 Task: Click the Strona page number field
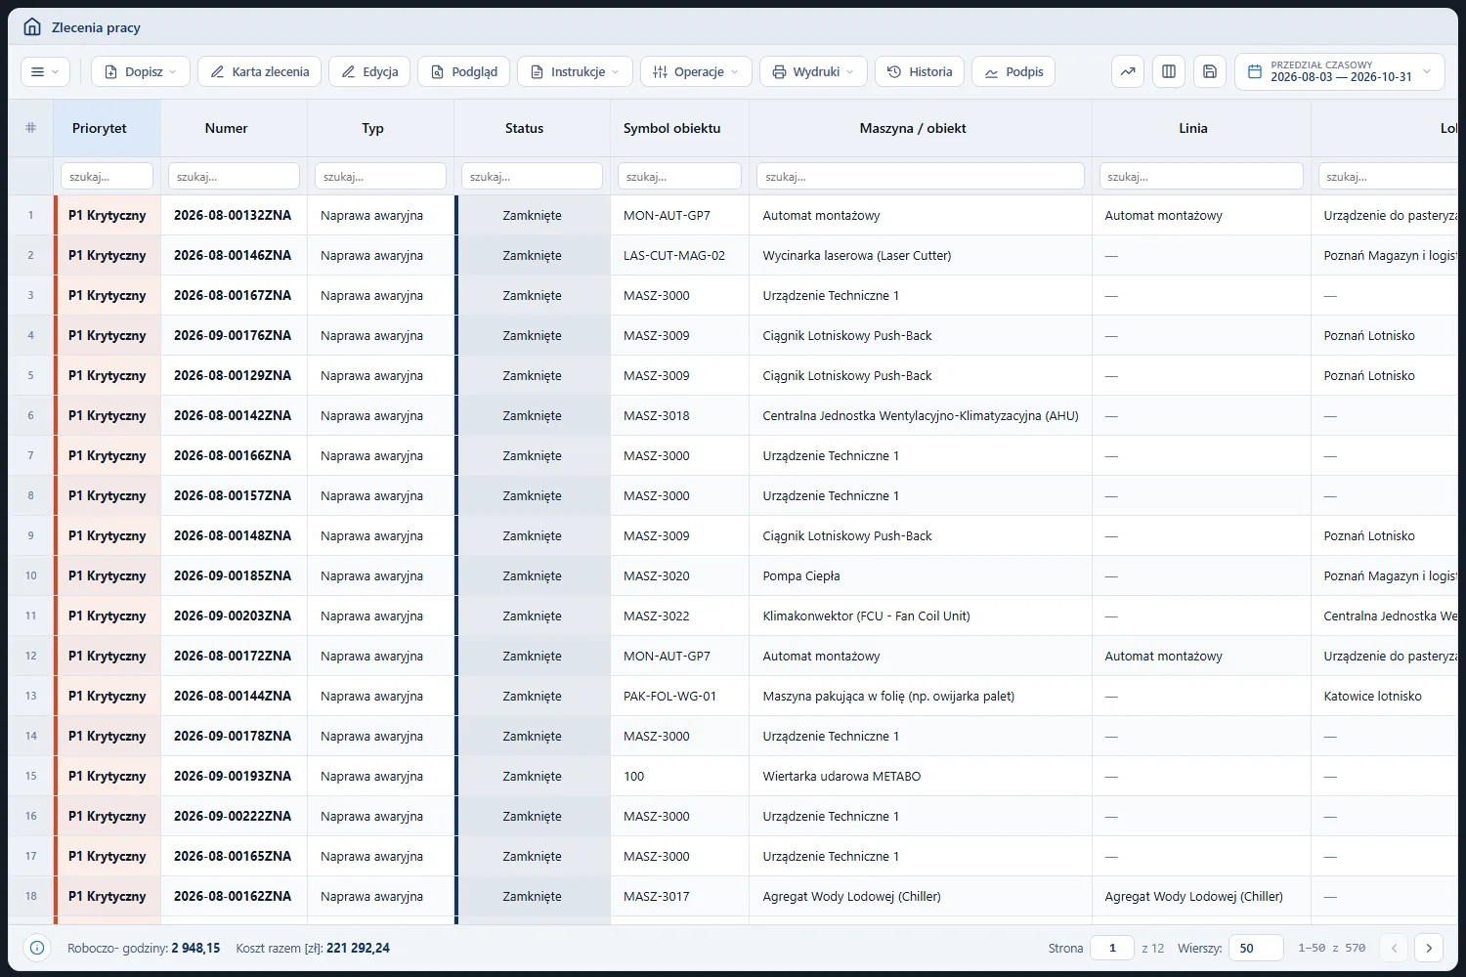point(1112,948)
